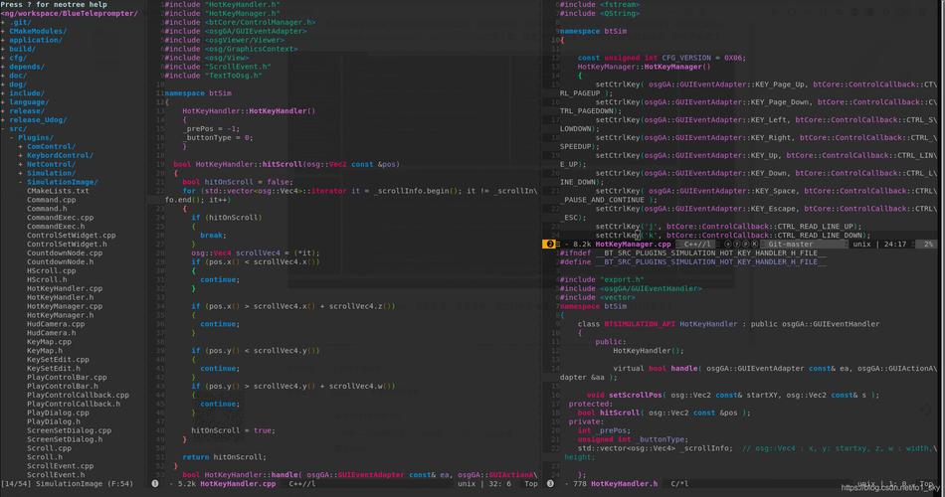
Task: Open KeyMap.h file
Action: (x=45, y=350)
